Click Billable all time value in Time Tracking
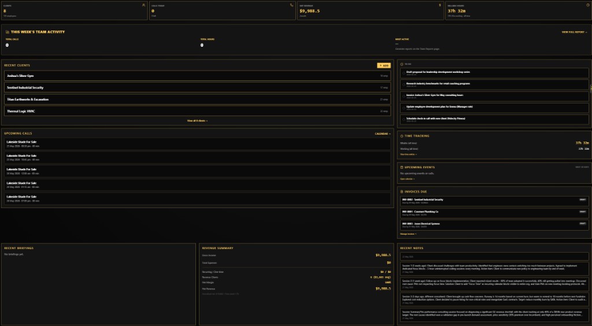Image resolution: width=592 pixels, height=326 pixels. click(x=582, y=143)
